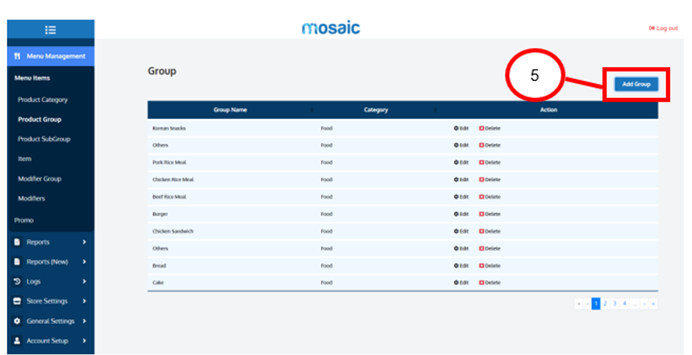
Task: Expand the Account Setup chevron
Action: [x=84, y=341]
